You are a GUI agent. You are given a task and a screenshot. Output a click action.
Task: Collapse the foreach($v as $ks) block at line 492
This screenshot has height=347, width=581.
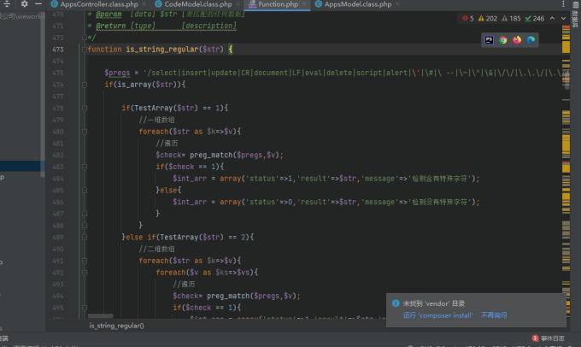85,273
